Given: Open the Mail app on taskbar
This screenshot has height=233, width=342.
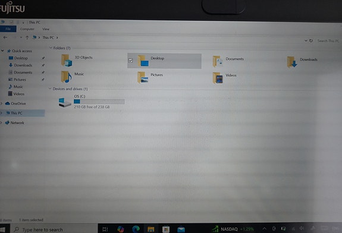Looking at the screenshot, I should pos(181,229).
